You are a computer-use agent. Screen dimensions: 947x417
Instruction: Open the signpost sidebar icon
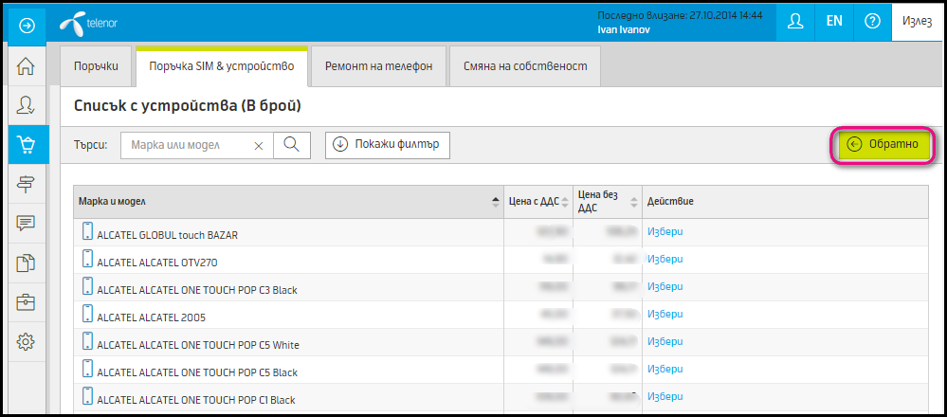[26, 184]
